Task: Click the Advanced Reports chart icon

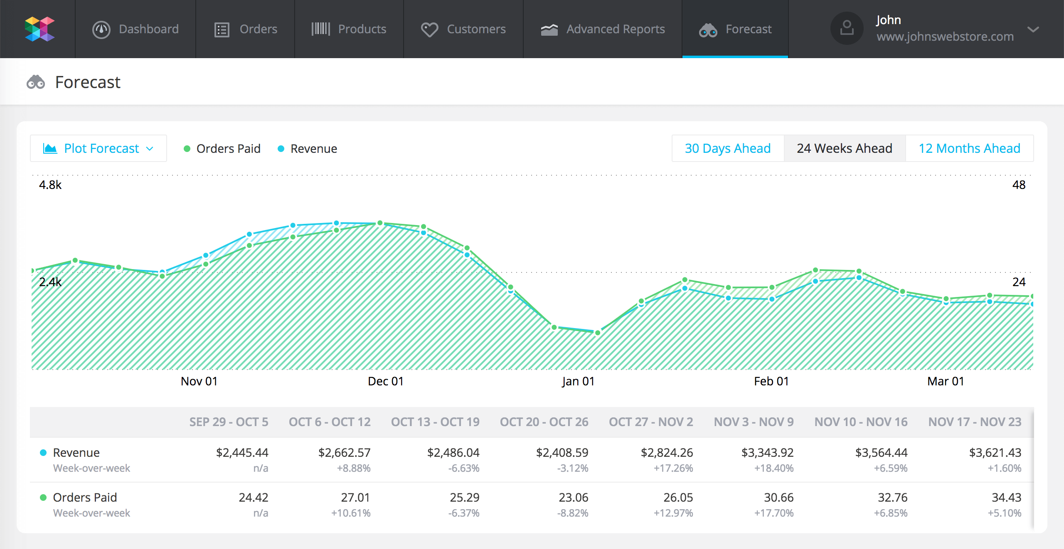Action: pos(549,29)
